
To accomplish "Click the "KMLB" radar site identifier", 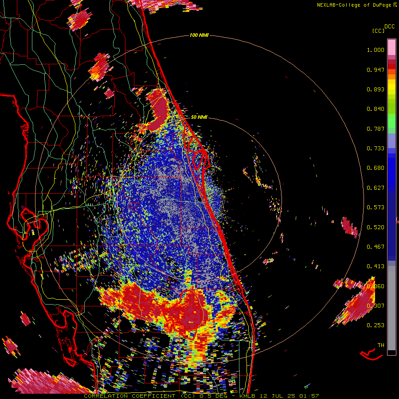I will 247,396.
